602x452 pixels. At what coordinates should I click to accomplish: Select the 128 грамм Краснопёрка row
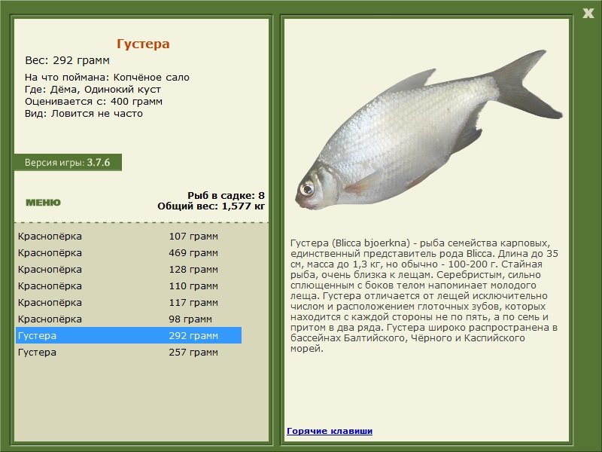pos(129,269)
